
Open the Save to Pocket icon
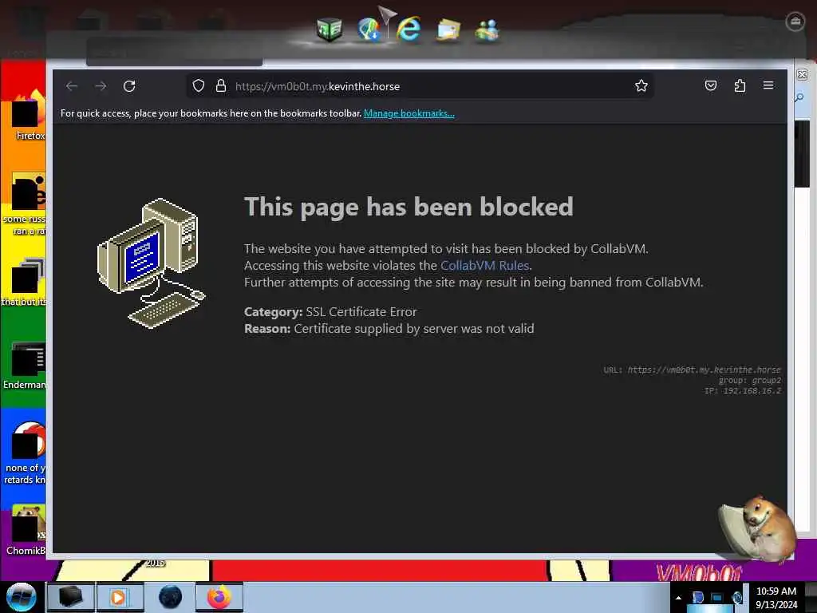tap(711, 85)
